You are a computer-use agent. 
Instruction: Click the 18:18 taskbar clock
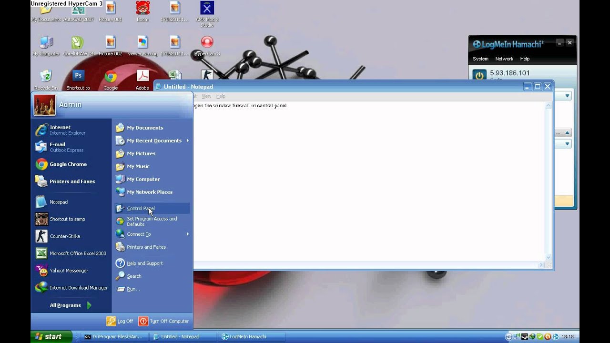[x=568, y=337]
